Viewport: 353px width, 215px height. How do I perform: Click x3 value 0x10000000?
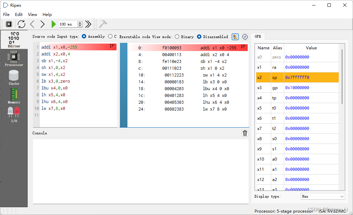pos(297,88)
